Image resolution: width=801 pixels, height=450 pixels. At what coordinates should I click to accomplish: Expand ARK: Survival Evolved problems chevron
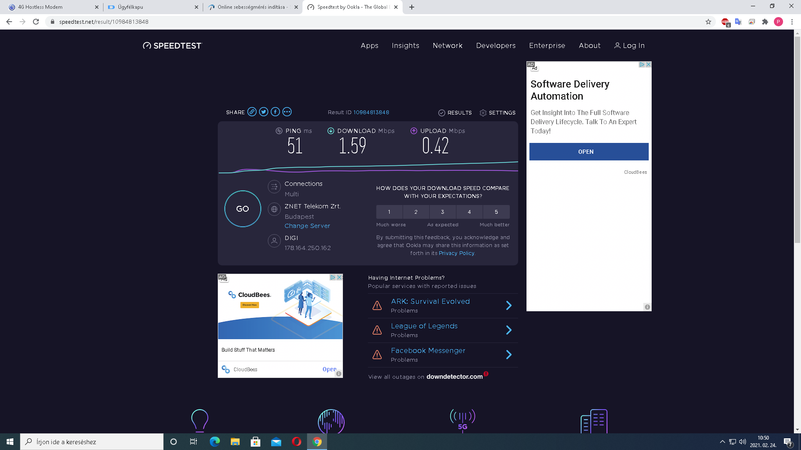(509, 305)
